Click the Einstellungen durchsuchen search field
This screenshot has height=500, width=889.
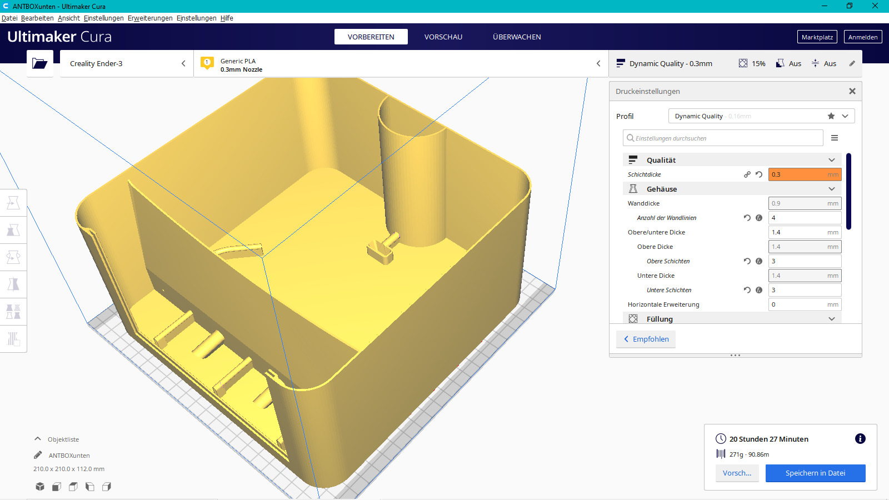coord(723,138)
